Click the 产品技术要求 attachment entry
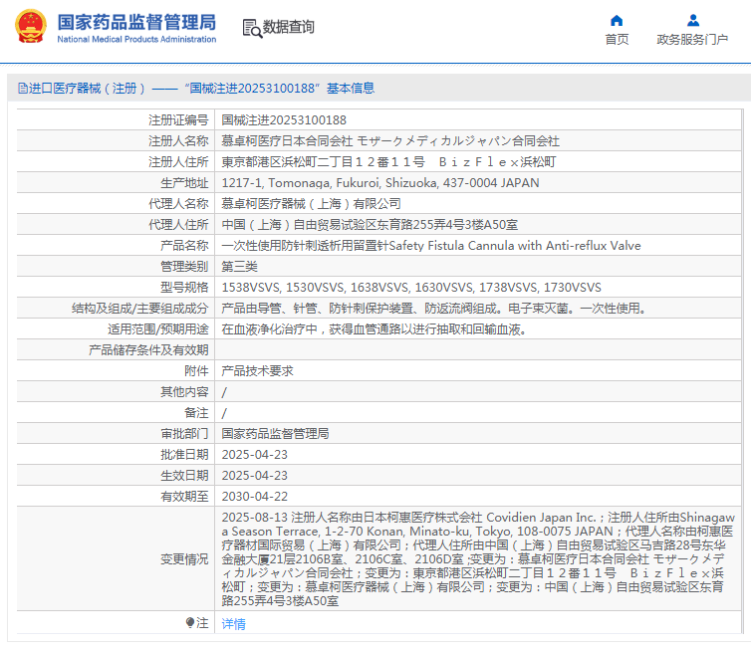 tap(257, 371)
